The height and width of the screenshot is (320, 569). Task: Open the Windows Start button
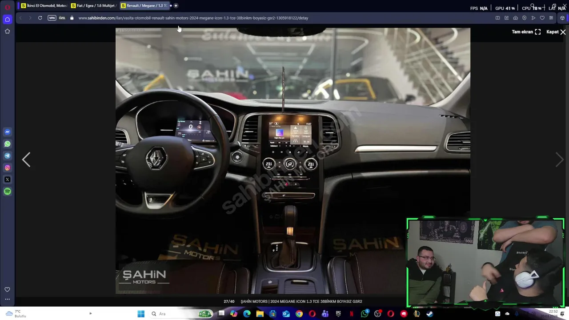141,314
